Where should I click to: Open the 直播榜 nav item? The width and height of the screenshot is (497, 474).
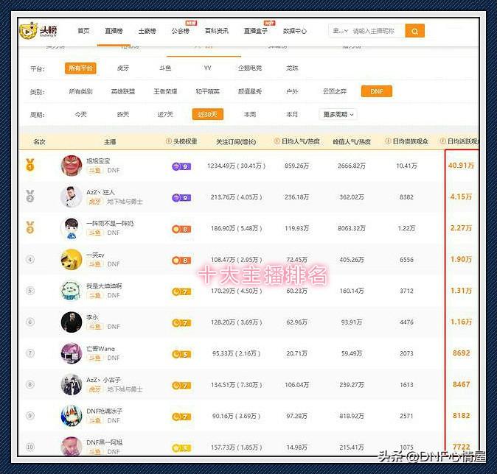coord(114,31)
